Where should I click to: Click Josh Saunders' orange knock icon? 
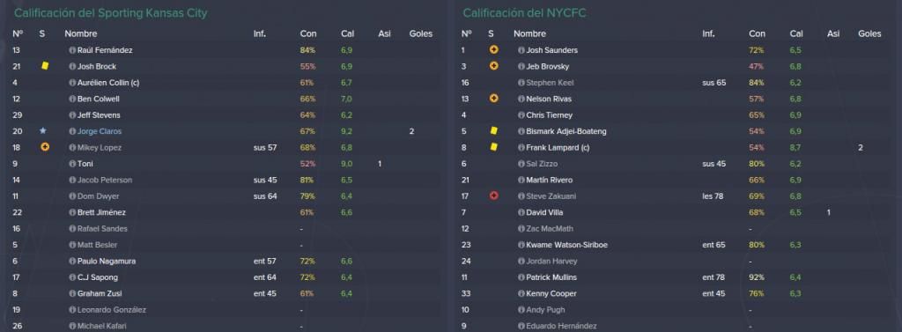click(493, 50)
